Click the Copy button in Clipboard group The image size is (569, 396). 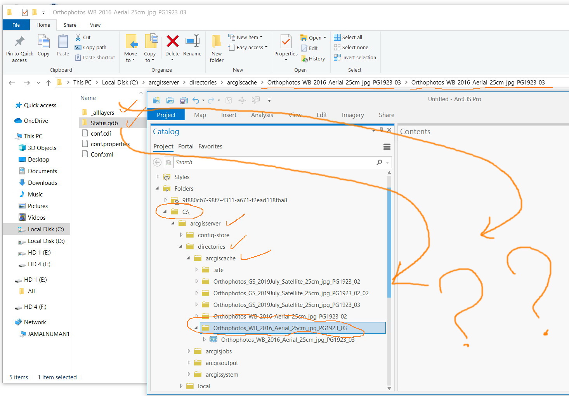pyautogui.click(x=43, y=46)
